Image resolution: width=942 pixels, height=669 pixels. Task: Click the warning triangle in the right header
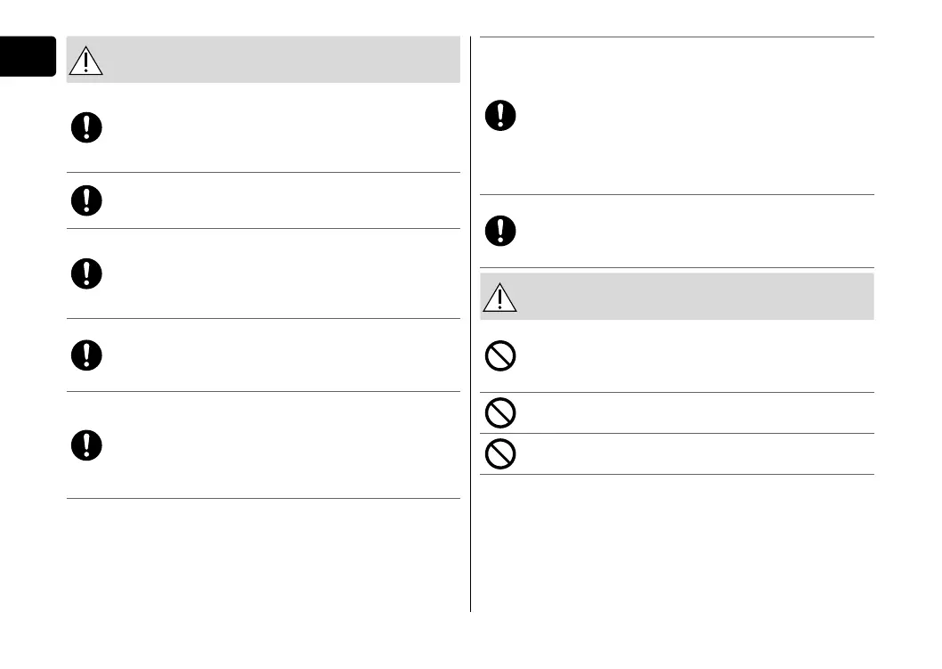point(500,297)
